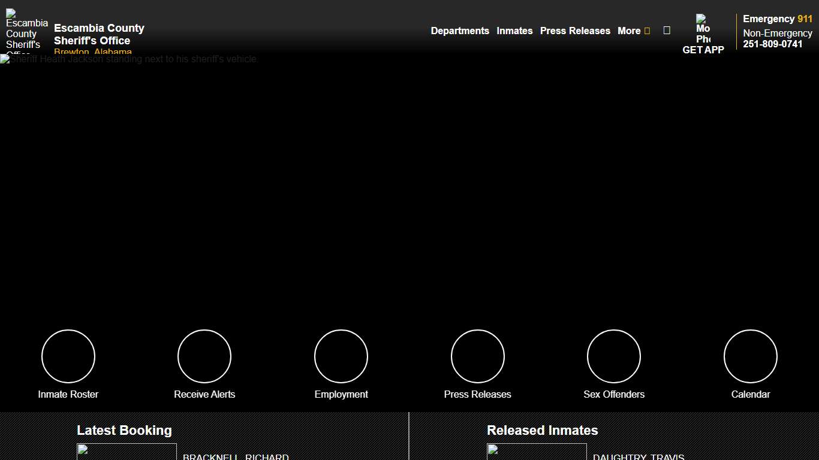Viewport: 819px width, 460px height.
Task: Open the Receive Alerts circle icon
Action: point(204,356)
